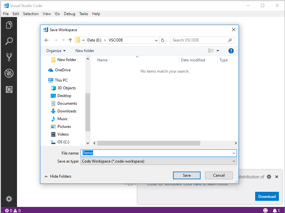The image size is (285, 213).
Task: Select Documents in navigation pane
Action: click(x=64, y=103)
